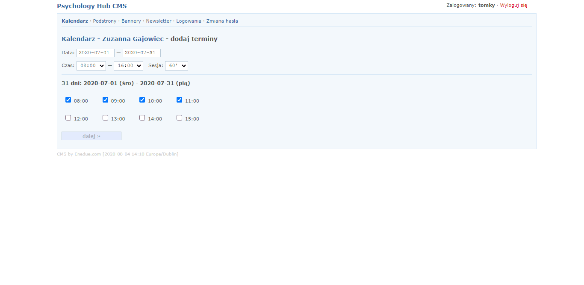Enable the 12:00 time slot

(x=68, y=118)
